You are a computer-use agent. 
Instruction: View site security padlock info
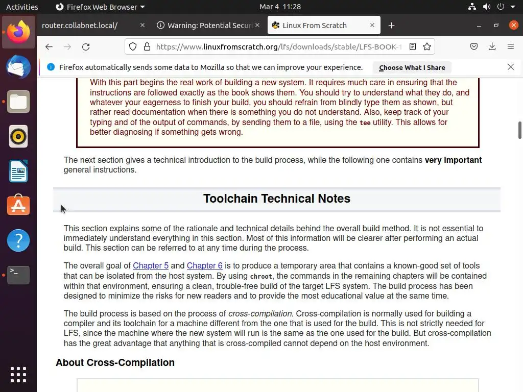coord(147,46)
